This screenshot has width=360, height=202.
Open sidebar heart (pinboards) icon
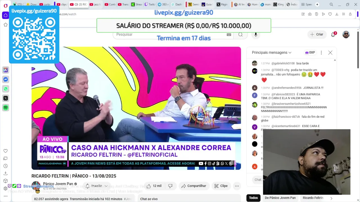(x=5, y=151)
